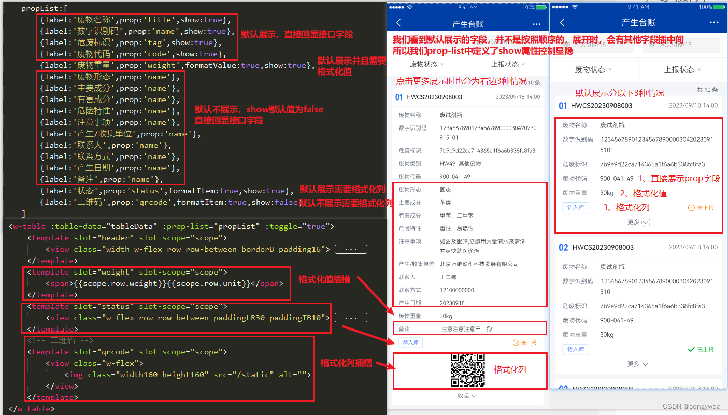Expand 更多 on card 02 in right phone

point(638,364)
